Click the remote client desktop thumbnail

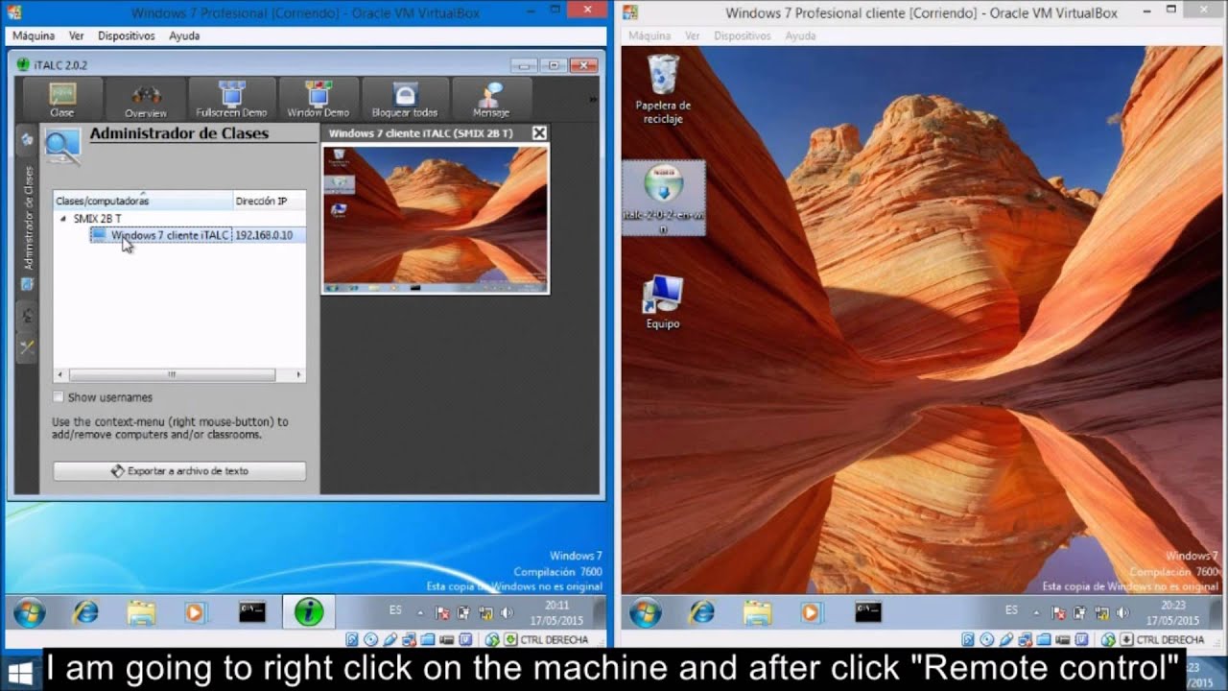click(x=436, y=219)
